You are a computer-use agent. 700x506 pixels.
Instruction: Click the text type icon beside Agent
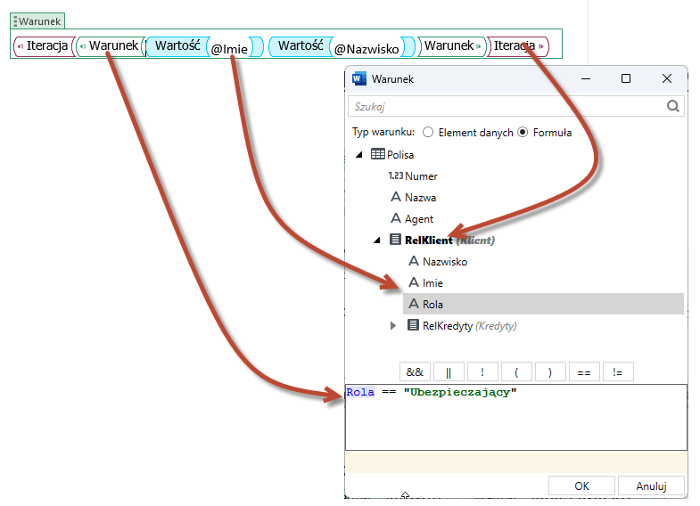pos(396,218)
